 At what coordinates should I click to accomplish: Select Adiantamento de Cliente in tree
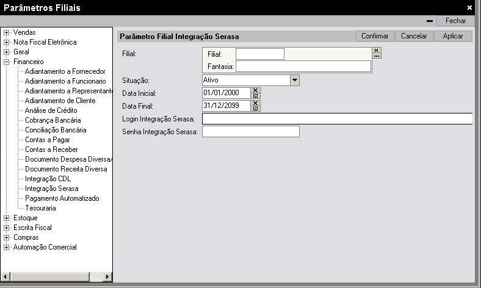click(x=60, y=101)
